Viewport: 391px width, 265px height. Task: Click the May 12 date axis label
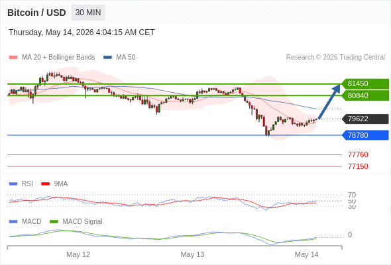point(78,254)
